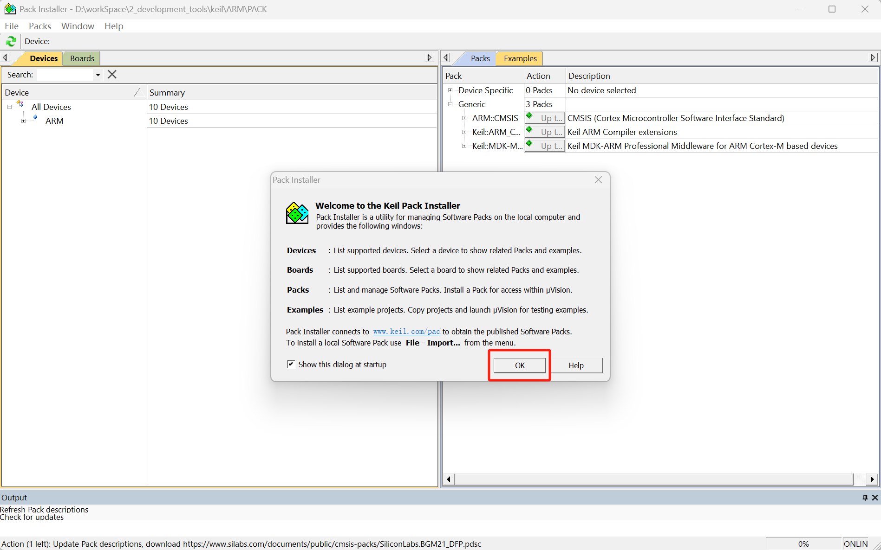Click the green diamond icon for Keil::MDK-Middleware
881x550 pixels.
click(529, 144)
